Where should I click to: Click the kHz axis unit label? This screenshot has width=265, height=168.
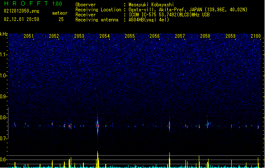4,34
